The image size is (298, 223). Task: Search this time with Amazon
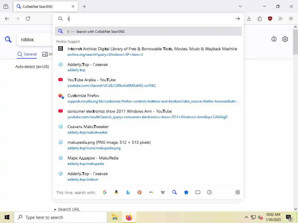[116, 192]
